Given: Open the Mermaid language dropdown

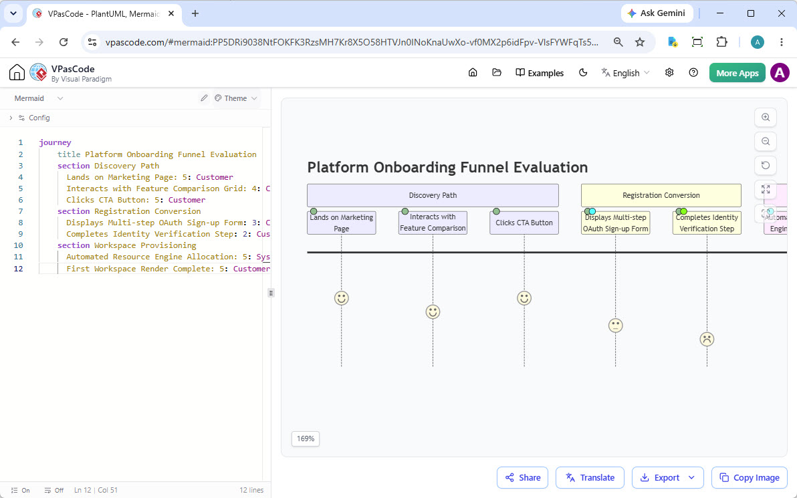Looking at the screenshot, I should (39, 98).
